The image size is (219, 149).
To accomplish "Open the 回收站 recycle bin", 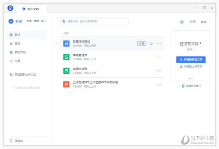I will tap(16, 141).
